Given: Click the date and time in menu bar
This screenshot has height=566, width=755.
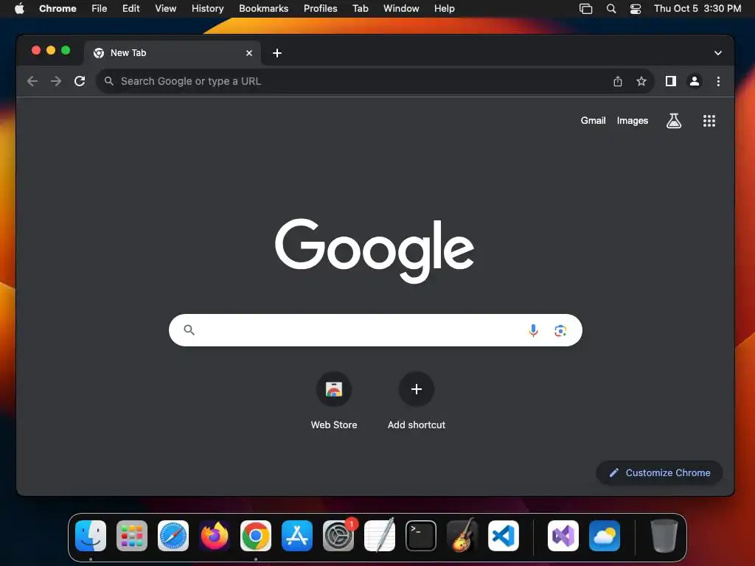Looking at the screenshot, I should coord(697,8).
